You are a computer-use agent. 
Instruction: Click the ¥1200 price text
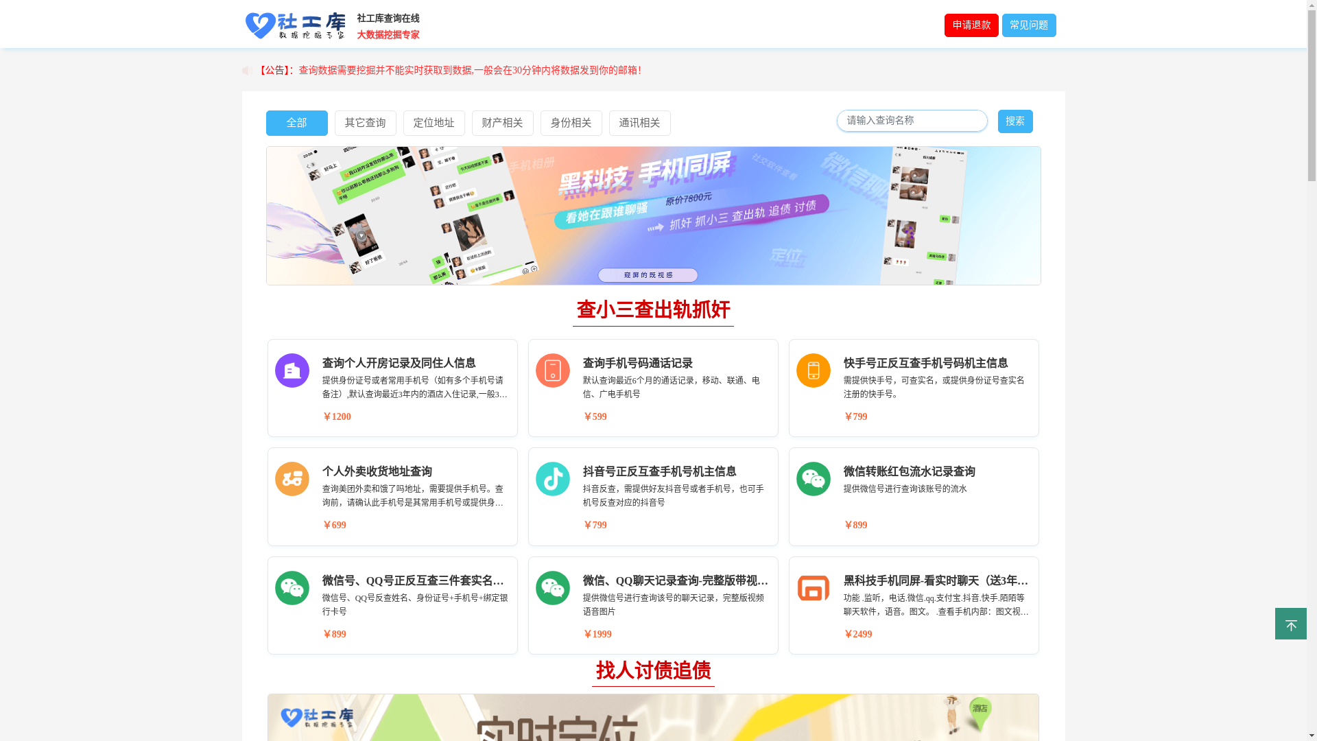pos(337,416)
